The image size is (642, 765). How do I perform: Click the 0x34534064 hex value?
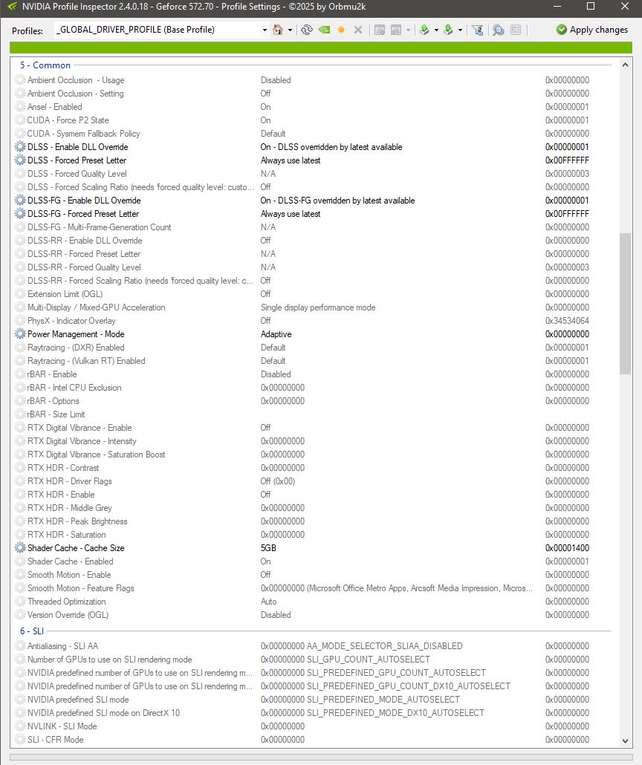click(x=567, y=321)
